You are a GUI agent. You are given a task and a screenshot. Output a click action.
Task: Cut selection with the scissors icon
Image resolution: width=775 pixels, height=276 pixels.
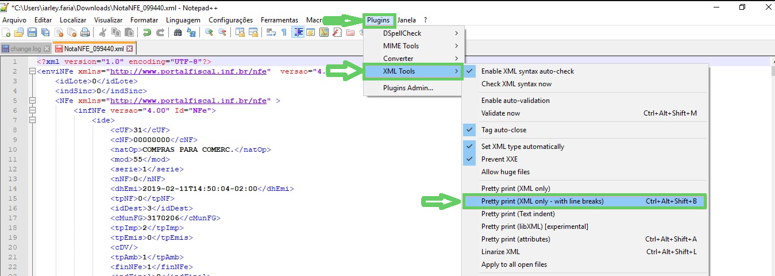click(x=102, y=32)
